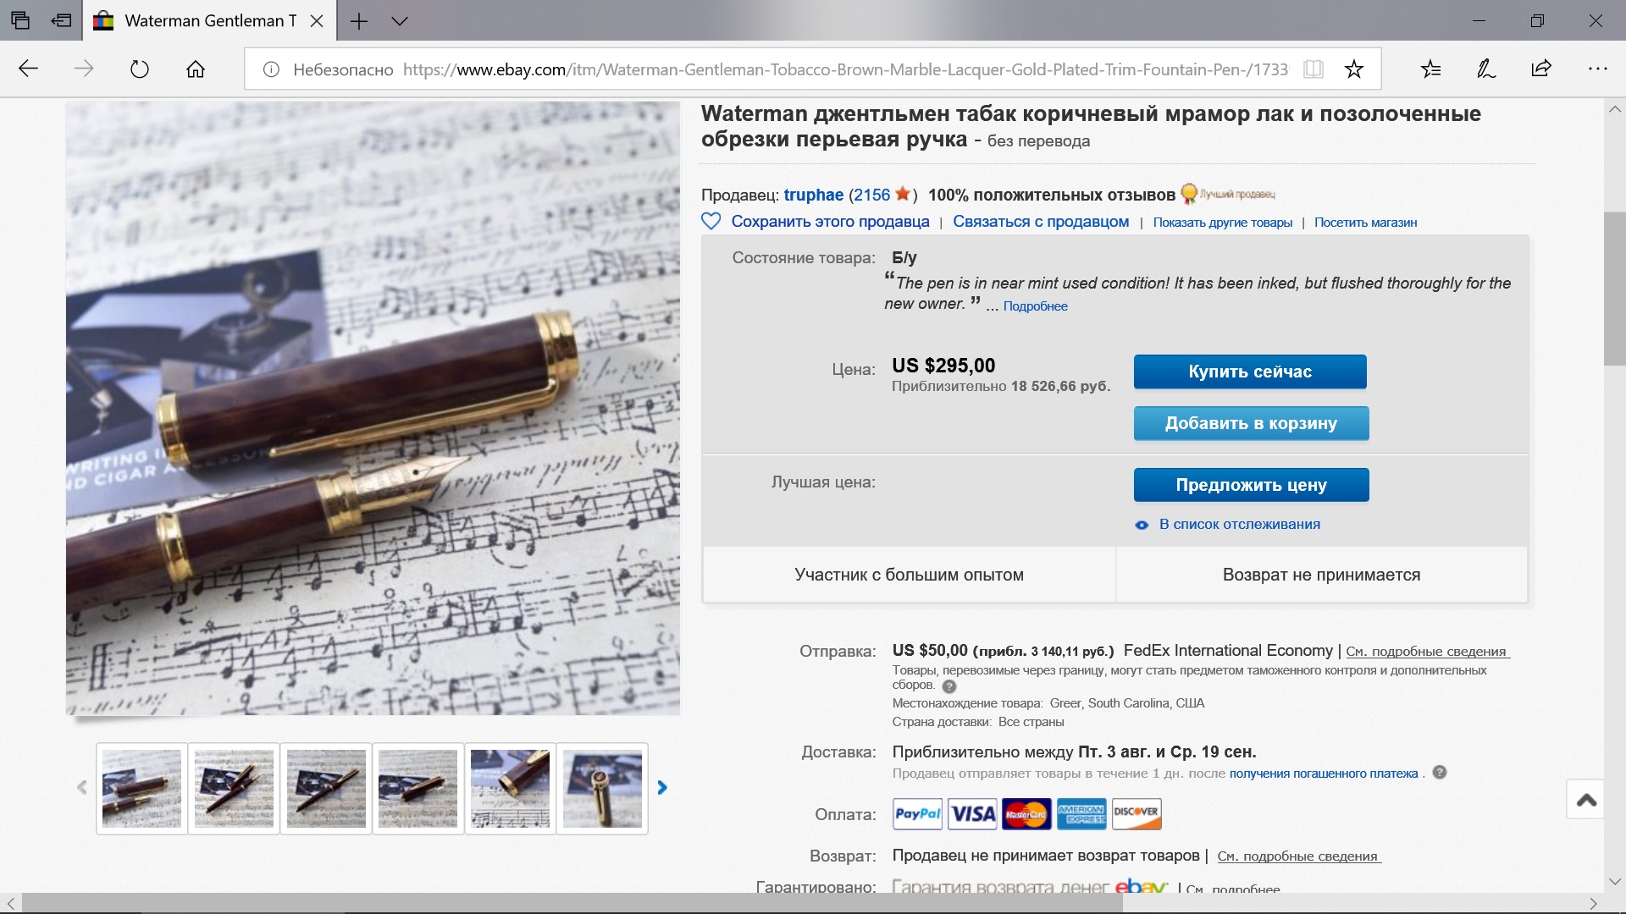Click the Add notes pen icon
The height and width of the screenshot is (914, 1626).
pos(1486,69)
